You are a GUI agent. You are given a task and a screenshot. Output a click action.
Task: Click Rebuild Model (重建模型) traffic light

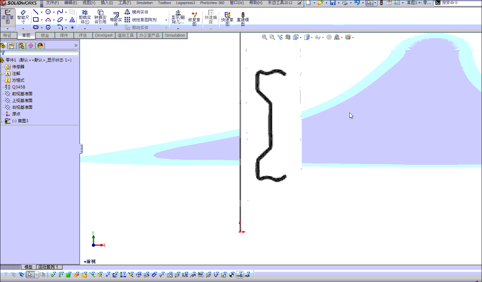point(243,19)
